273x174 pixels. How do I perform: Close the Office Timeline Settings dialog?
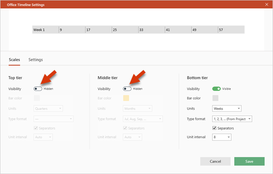267,5
